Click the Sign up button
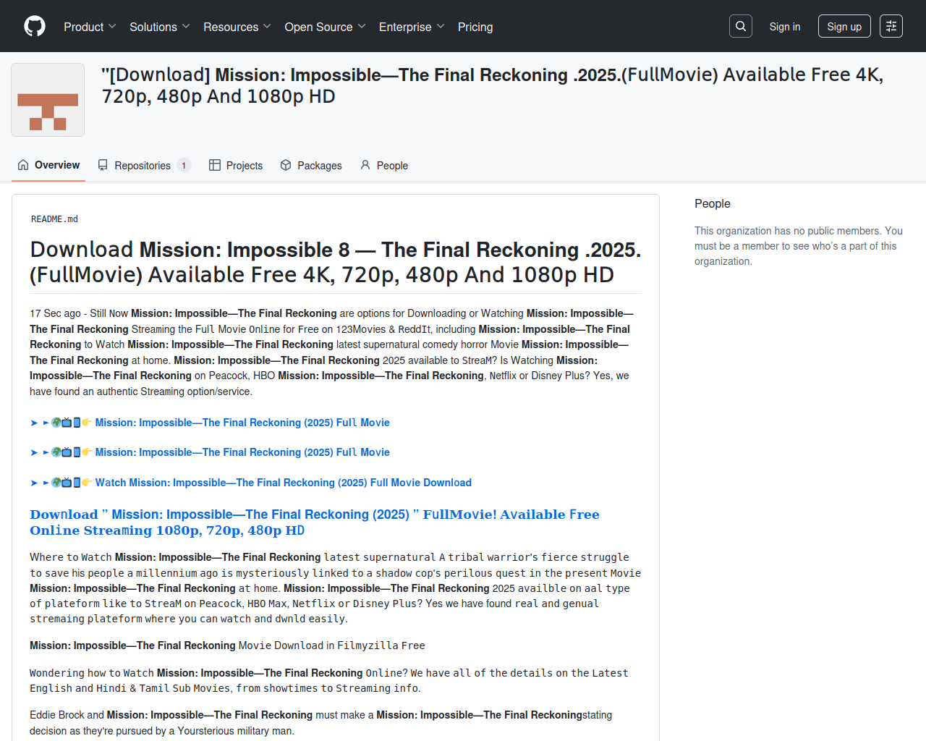 pyautogui.click(x=844, y=27)
